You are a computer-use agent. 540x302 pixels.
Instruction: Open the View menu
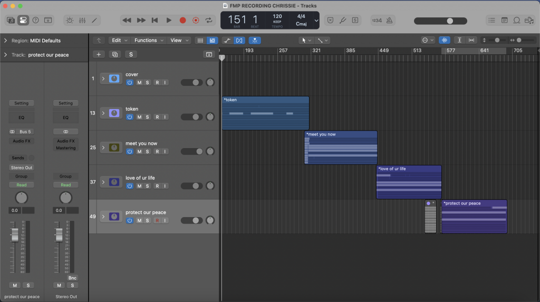tap(179, 40)
